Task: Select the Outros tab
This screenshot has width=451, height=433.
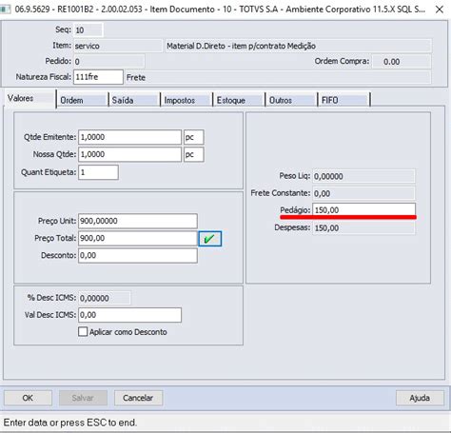Action: point(291,100)
